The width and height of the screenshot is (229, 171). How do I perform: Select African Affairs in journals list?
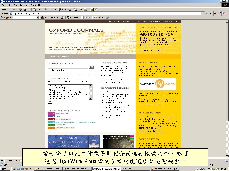(56, 85)
